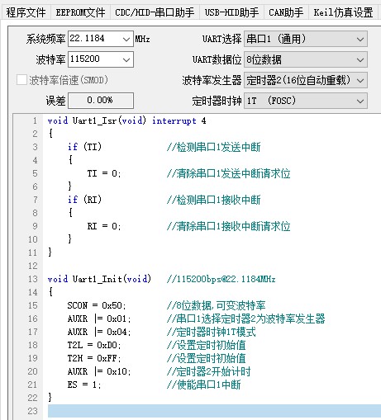The image size is (381, 420).
Task: Click the comment //检测串口1发送中断
Action: [x=213, y=147]
